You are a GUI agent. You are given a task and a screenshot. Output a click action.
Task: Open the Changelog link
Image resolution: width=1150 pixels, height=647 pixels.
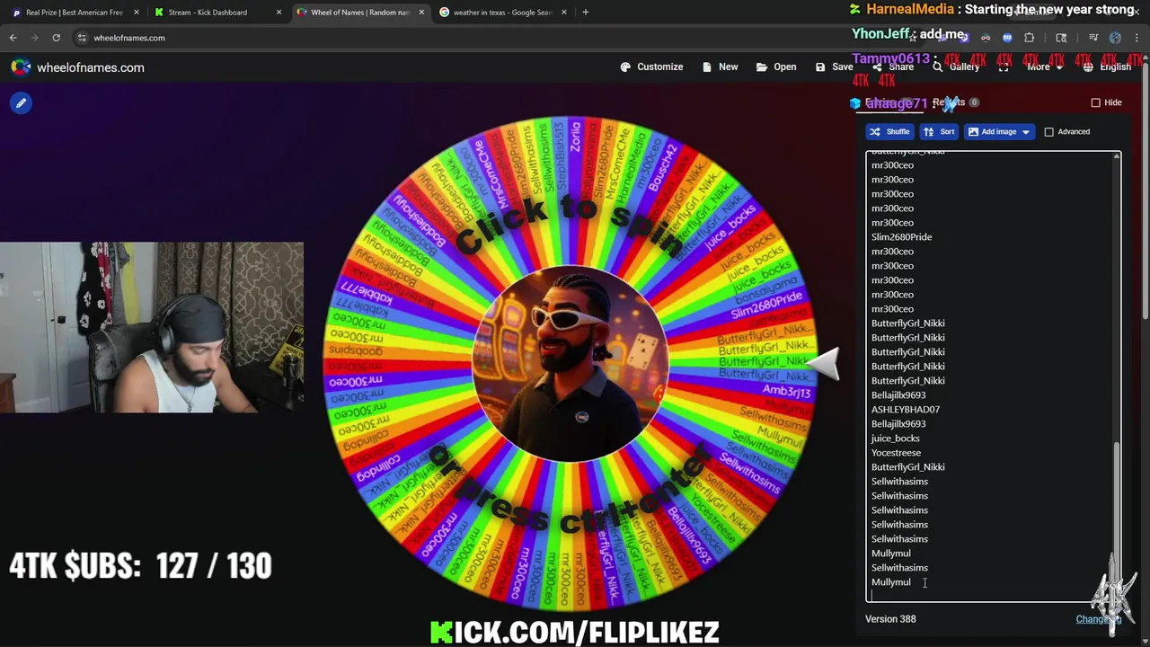tap(1099, 619)
